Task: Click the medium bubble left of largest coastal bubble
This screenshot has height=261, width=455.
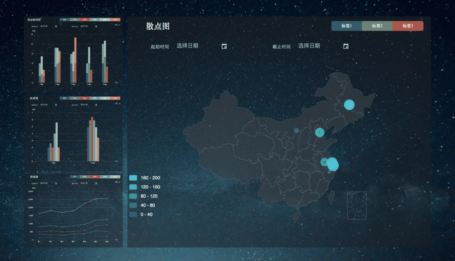Action: tap(324, 162)
